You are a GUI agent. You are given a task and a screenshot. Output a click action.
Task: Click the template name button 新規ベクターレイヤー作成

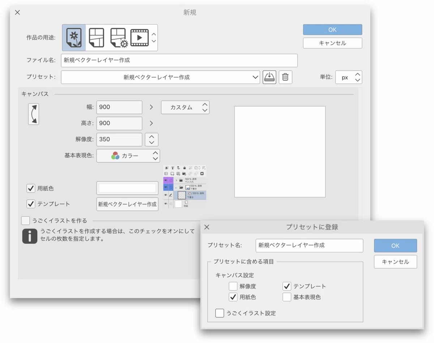(127, 204)
